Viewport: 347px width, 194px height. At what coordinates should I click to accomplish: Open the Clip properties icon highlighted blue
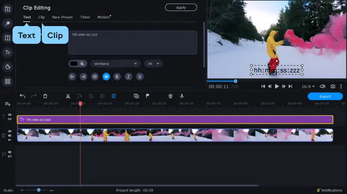(113, 96)
